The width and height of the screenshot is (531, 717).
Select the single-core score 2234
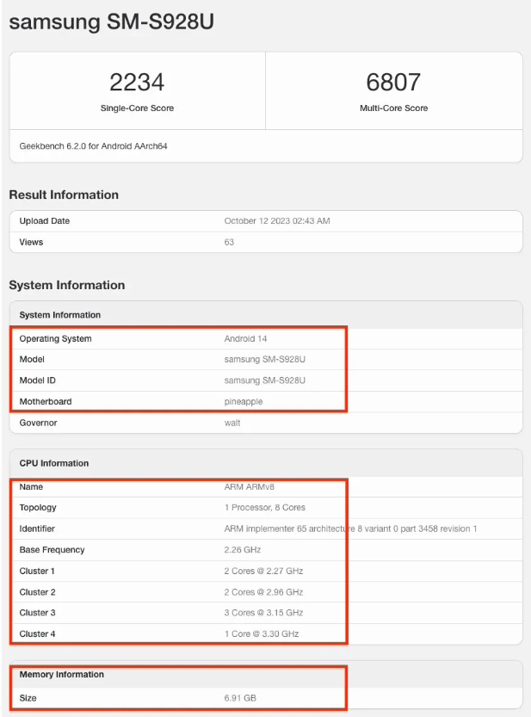click(137, 83)
